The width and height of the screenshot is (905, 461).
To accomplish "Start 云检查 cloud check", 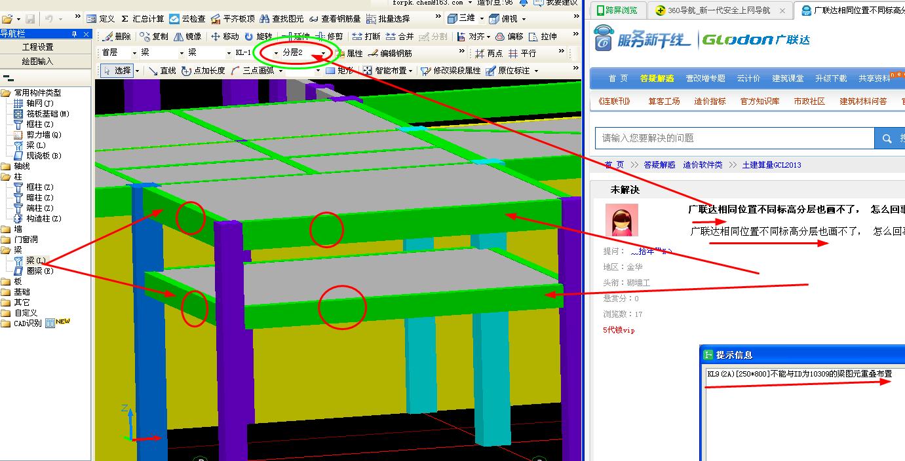I will [187, 19].
